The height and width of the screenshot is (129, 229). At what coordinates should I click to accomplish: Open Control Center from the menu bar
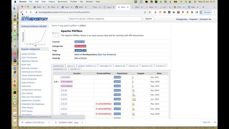tap(190, 1)
